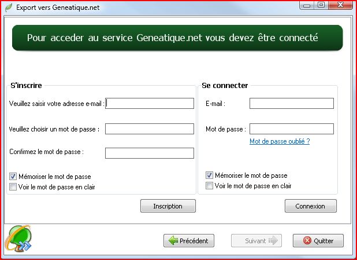Click the Suivant button
This screenshot has height=260, width=357.
[x=256, y=240]
